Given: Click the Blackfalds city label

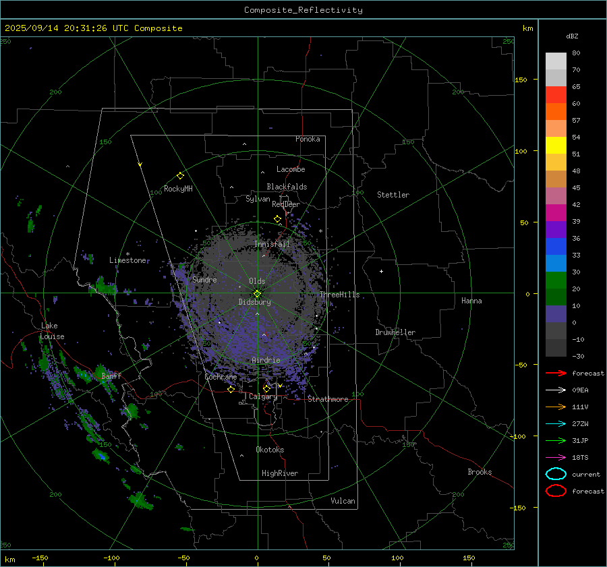Looking at the screenshot, I should pyautogui.click(x=287, y=187).
